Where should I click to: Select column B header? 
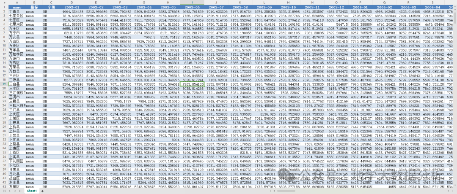point(34,3)
